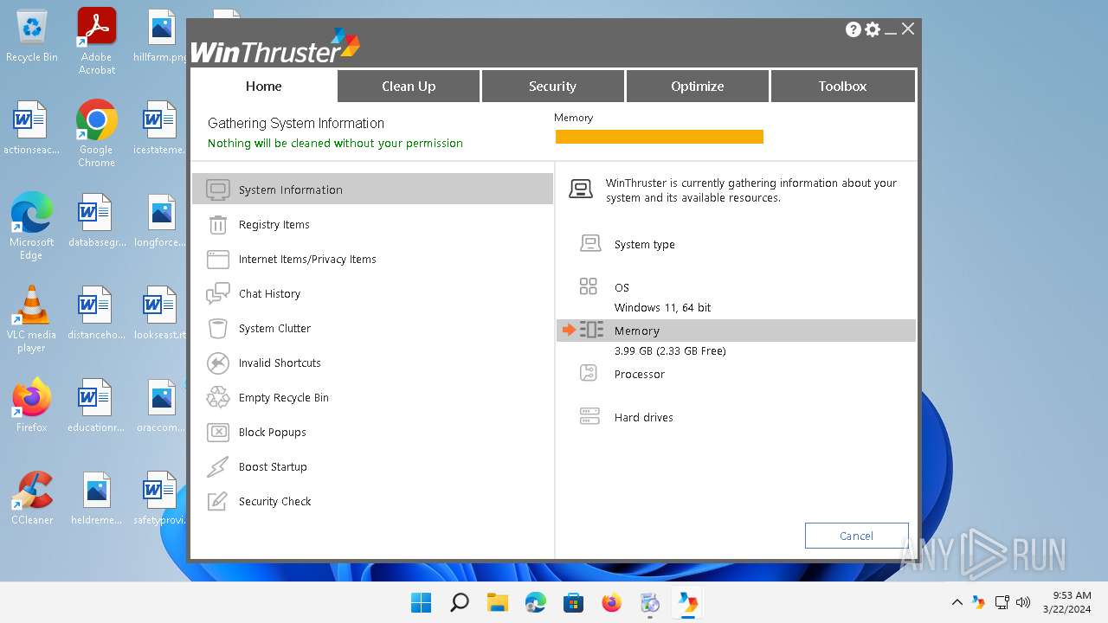The width and height of the screenshot is (1108, 623).
Task: Click the "Windows 11, 64 bit" OS value
Action: pos(663,307)
